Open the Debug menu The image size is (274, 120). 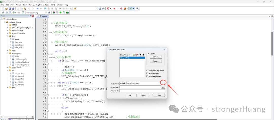pyautogui.click(x=31, y=5)
